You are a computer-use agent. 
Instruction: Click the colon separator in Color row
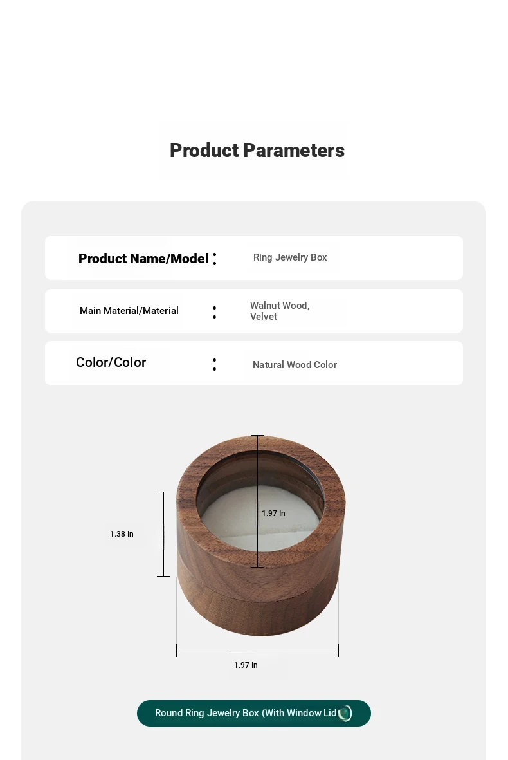pos(214,364)
